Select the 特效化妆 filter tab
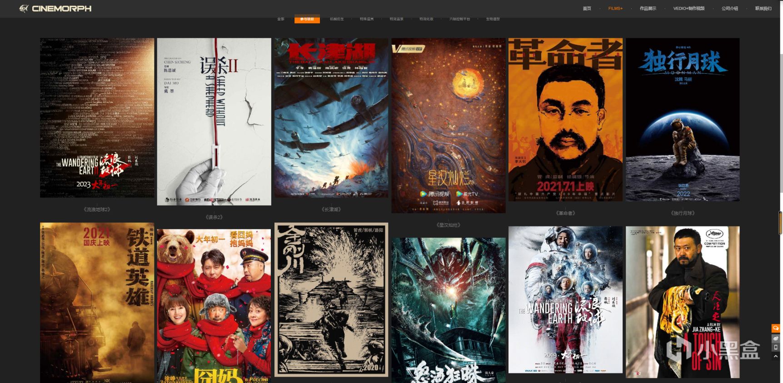This screenshot has height=383, width=783. click(426, 19)
